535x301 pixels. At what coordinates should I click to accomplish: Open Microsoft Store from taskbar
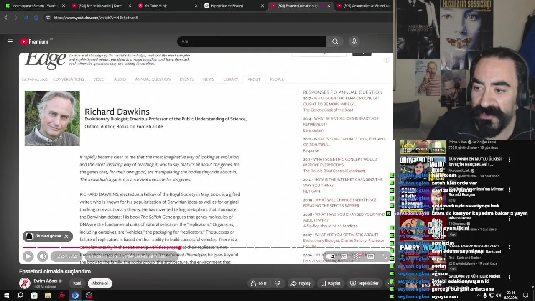coord(34,296)
